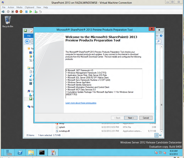Click Windows Server AppFabric list entry
184x158 pixels.
coord(79,82)
